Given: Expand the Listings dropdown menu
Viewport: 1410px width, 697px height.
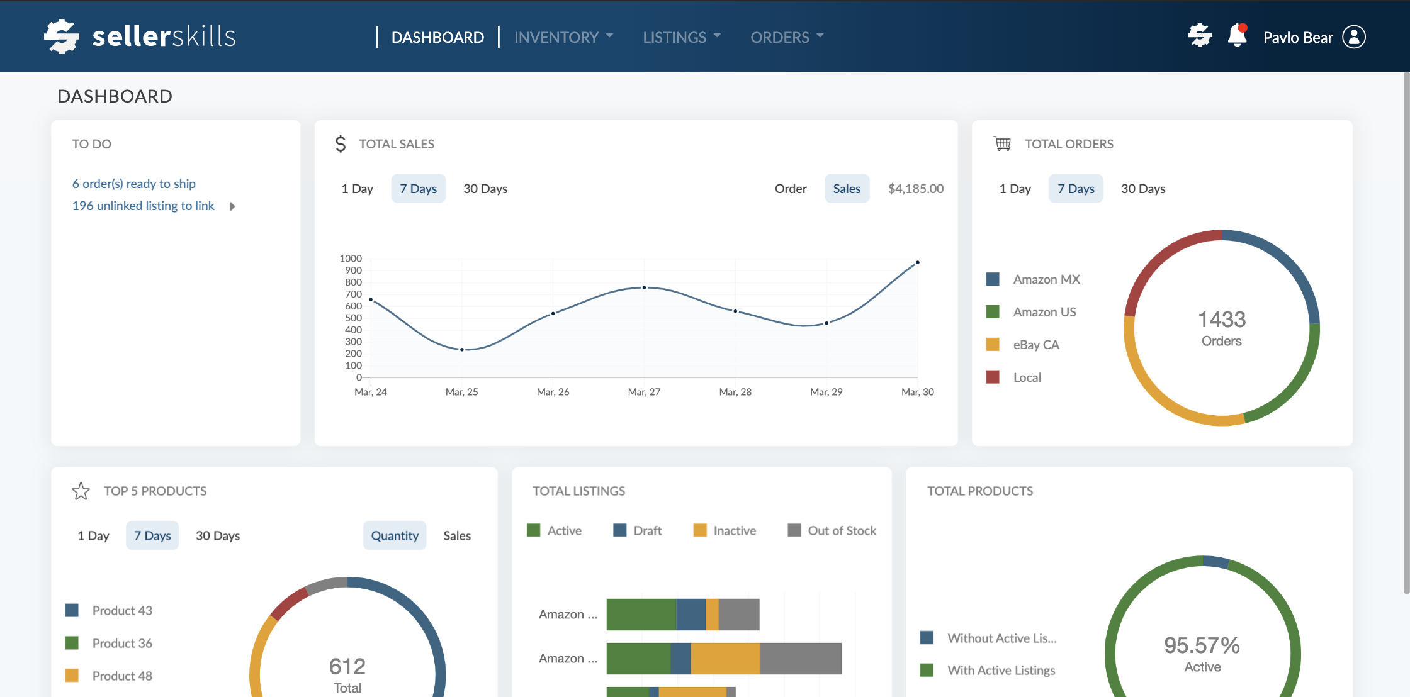Looking at the screenshot, I should [x=682, y=37].
